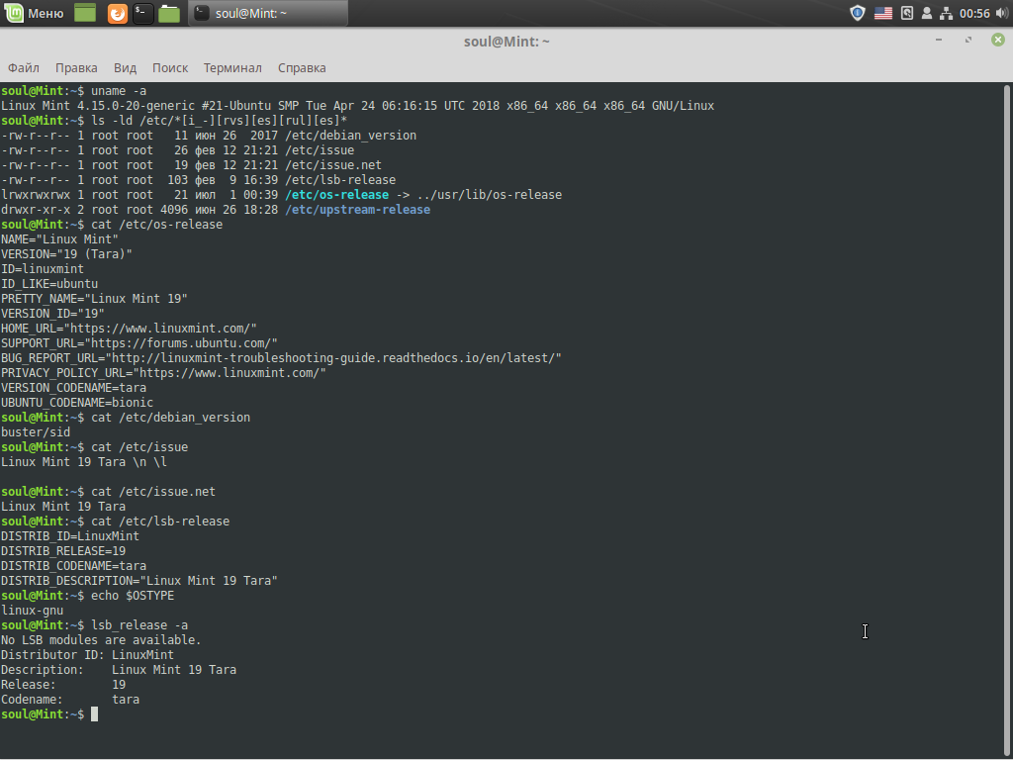1013x760 pixels.
Task: Click the BUG_REPORT_URL readthedocs address
Action: click(333, 358)
